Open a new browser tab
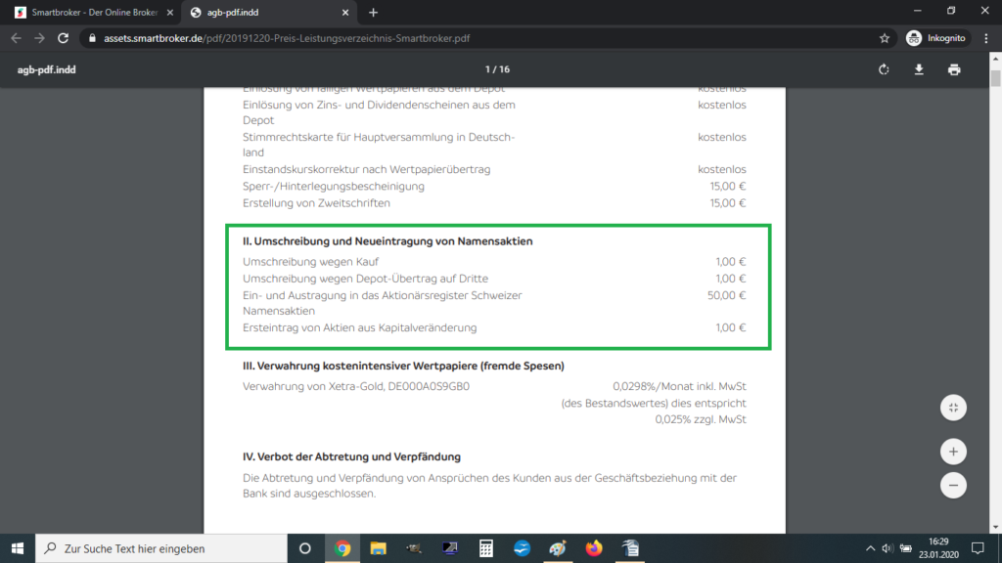The image size is (1002, 563). 373,12
